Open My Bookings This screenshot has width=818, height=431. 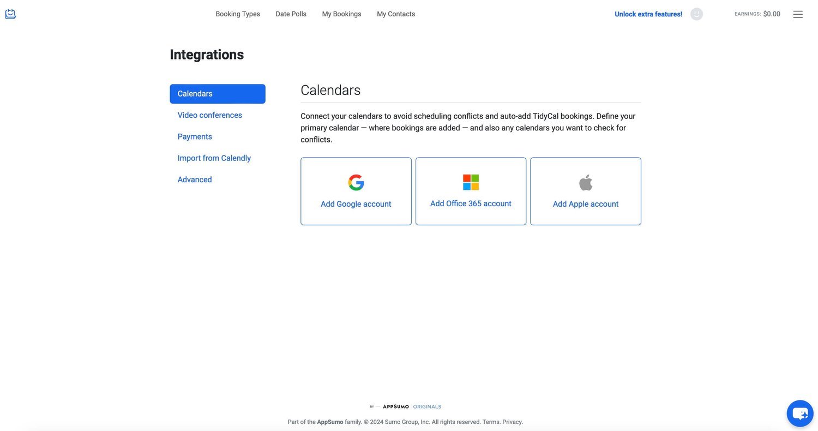coord(341,14)
